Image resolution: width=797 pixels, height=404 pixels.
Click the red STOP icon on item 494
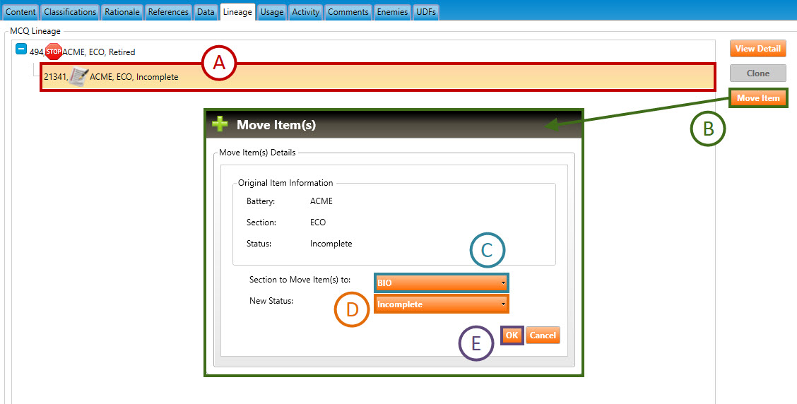[54, 52]
